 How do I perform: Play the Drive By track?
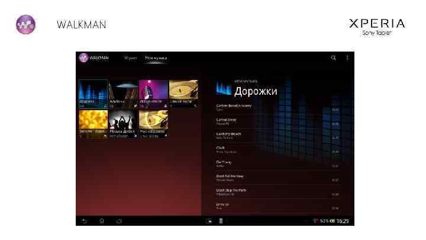pos(277,207)
